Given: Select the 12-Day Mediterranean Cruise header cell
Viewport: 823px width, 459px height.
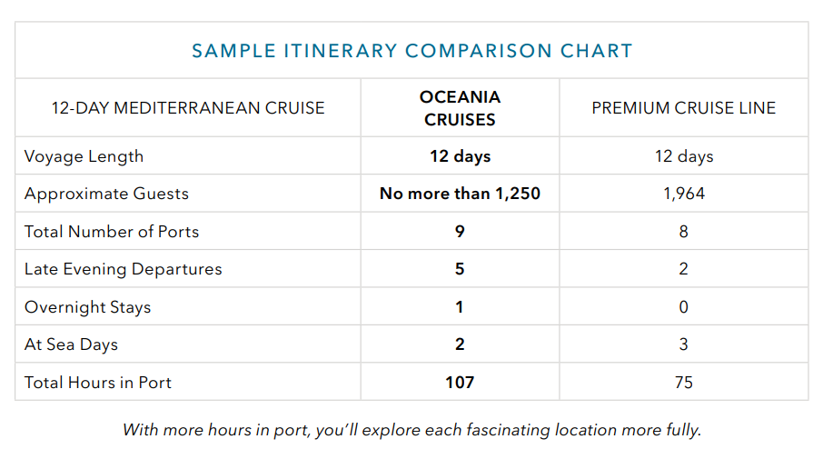Looking at the screenshot, I should [x=188, y=108].
